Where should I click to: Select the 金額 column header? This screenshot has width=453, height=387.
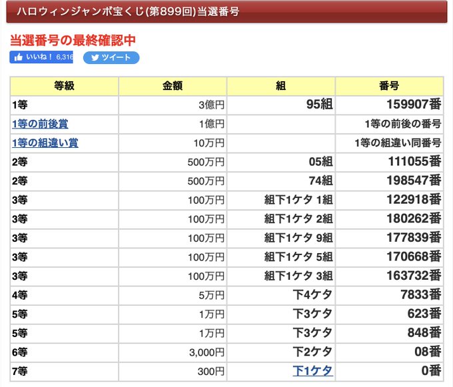click(x=173, y=86)
